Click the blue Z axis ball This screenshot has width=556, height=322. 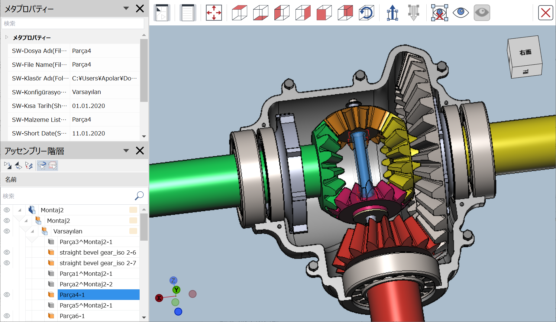click(173, 281)
